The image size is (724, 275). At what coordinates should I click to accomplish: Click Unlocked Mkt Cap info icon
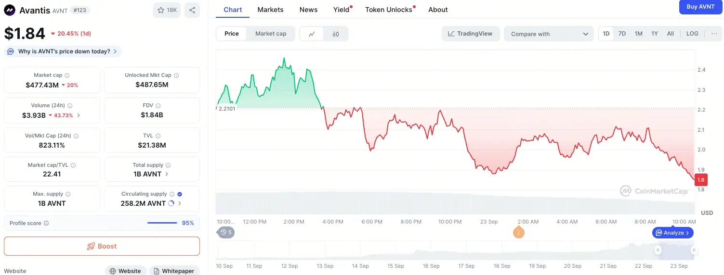click(x=176, y=75)
